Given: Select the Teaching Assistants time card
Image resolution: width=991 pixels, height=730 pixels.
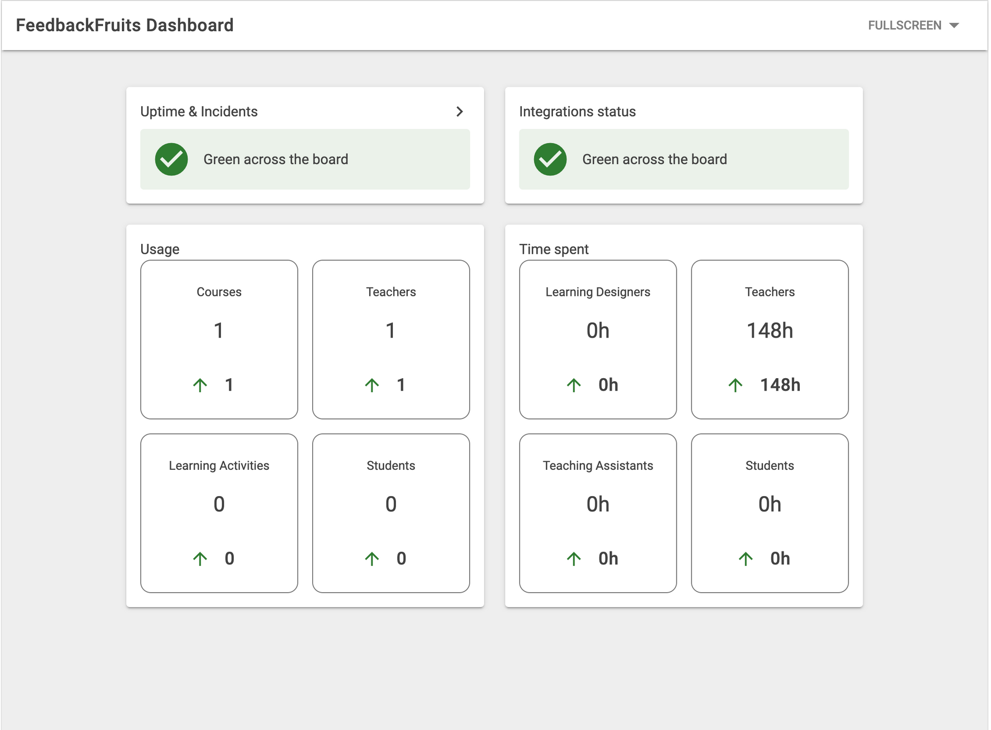Looking at the screenshot, I should pos(598,513).
